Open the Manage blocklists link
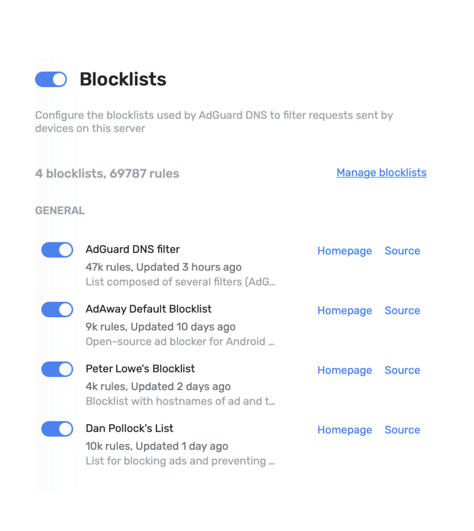474x531 pixels. pyautogui.click(x=381, y=173)
